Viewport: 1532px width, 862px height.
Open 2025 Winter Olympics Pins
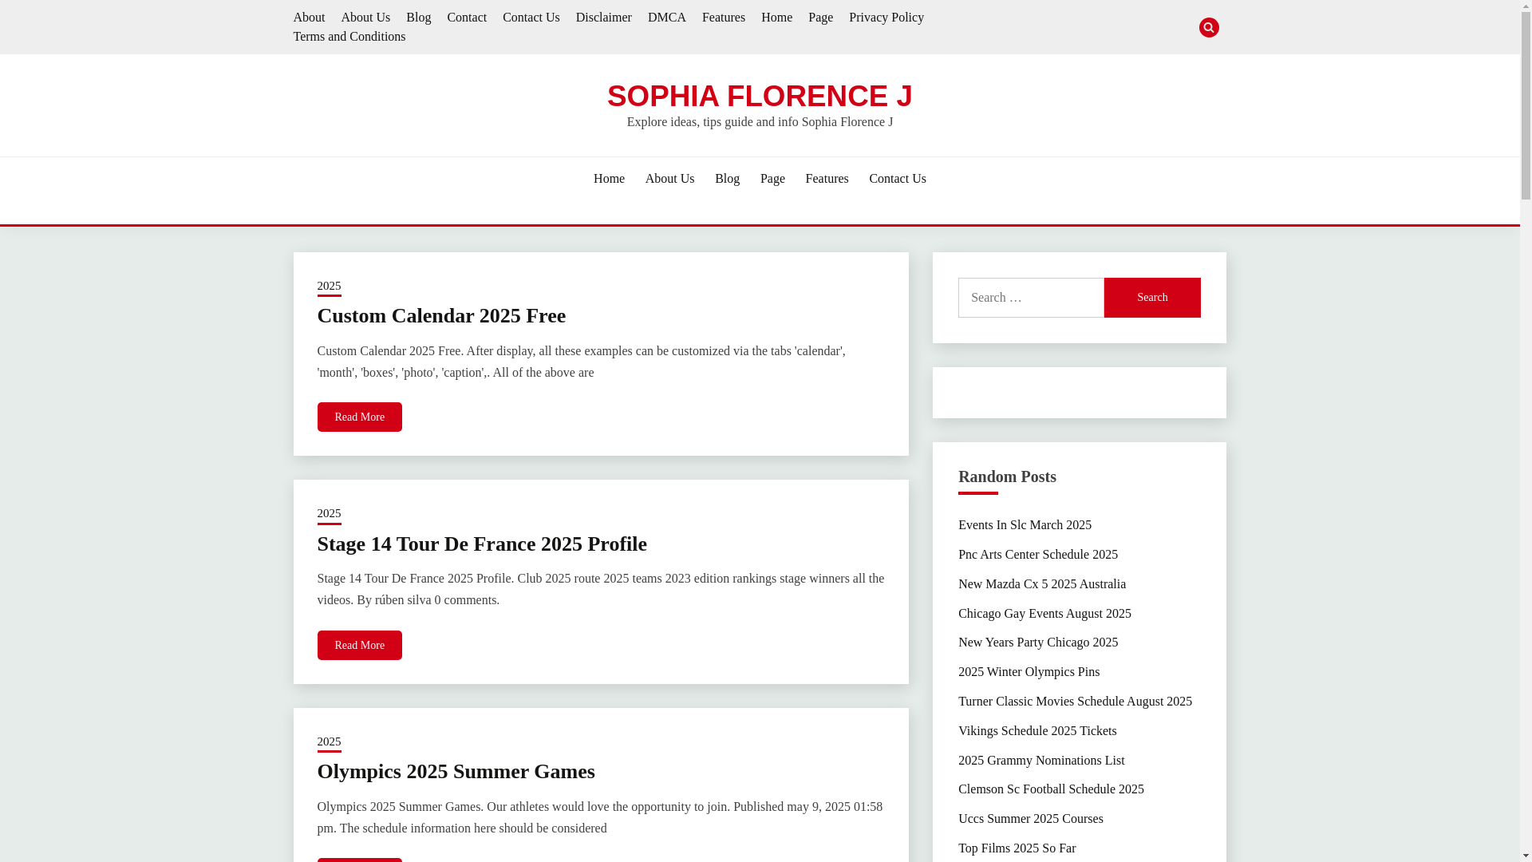(1029, 672)
